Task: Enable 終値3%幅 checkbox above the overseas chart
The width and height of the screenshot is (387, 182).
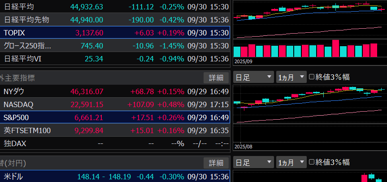Action: 312,77
